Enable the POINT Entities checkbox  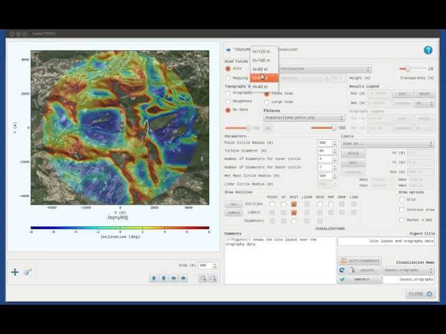click(272, 204)
